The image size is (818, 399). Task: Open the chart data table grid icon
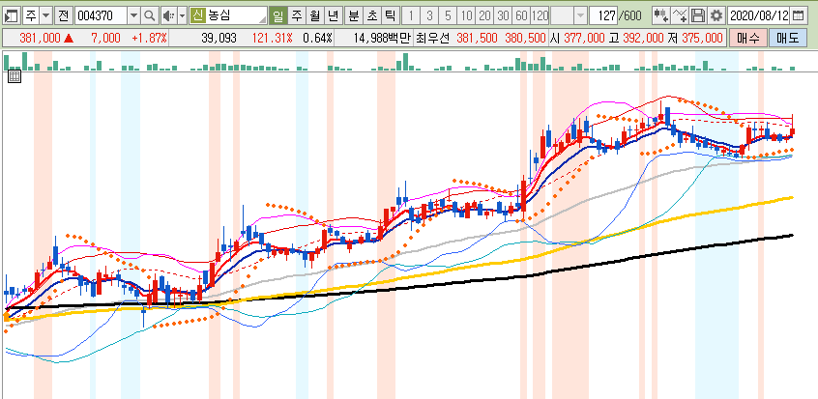(x=15, y=76)
